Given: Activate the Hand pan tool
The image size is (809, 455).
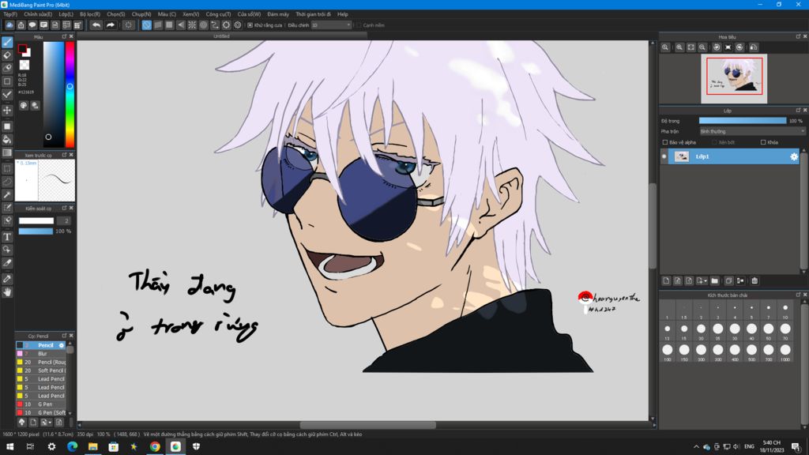Looking at the screenshot, I should click(7, 292).
